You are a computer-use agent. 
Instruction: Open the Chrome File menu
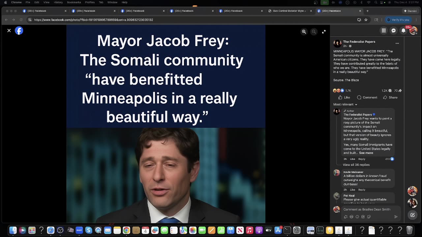point(28,2)
